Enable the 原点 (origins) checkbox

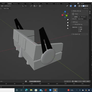coord(79,27)
